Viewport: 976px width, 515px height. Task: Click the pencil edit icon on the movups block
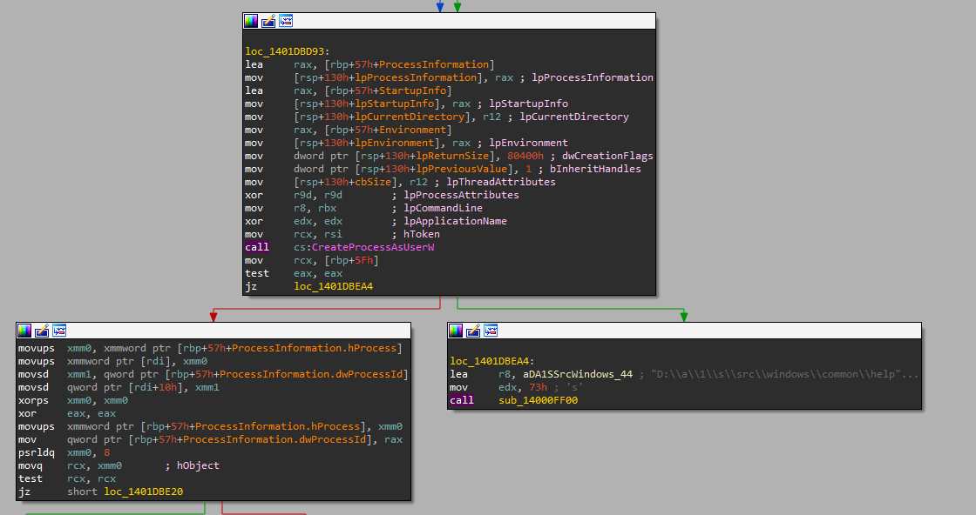pyautogui.click(x=42, y=331)
